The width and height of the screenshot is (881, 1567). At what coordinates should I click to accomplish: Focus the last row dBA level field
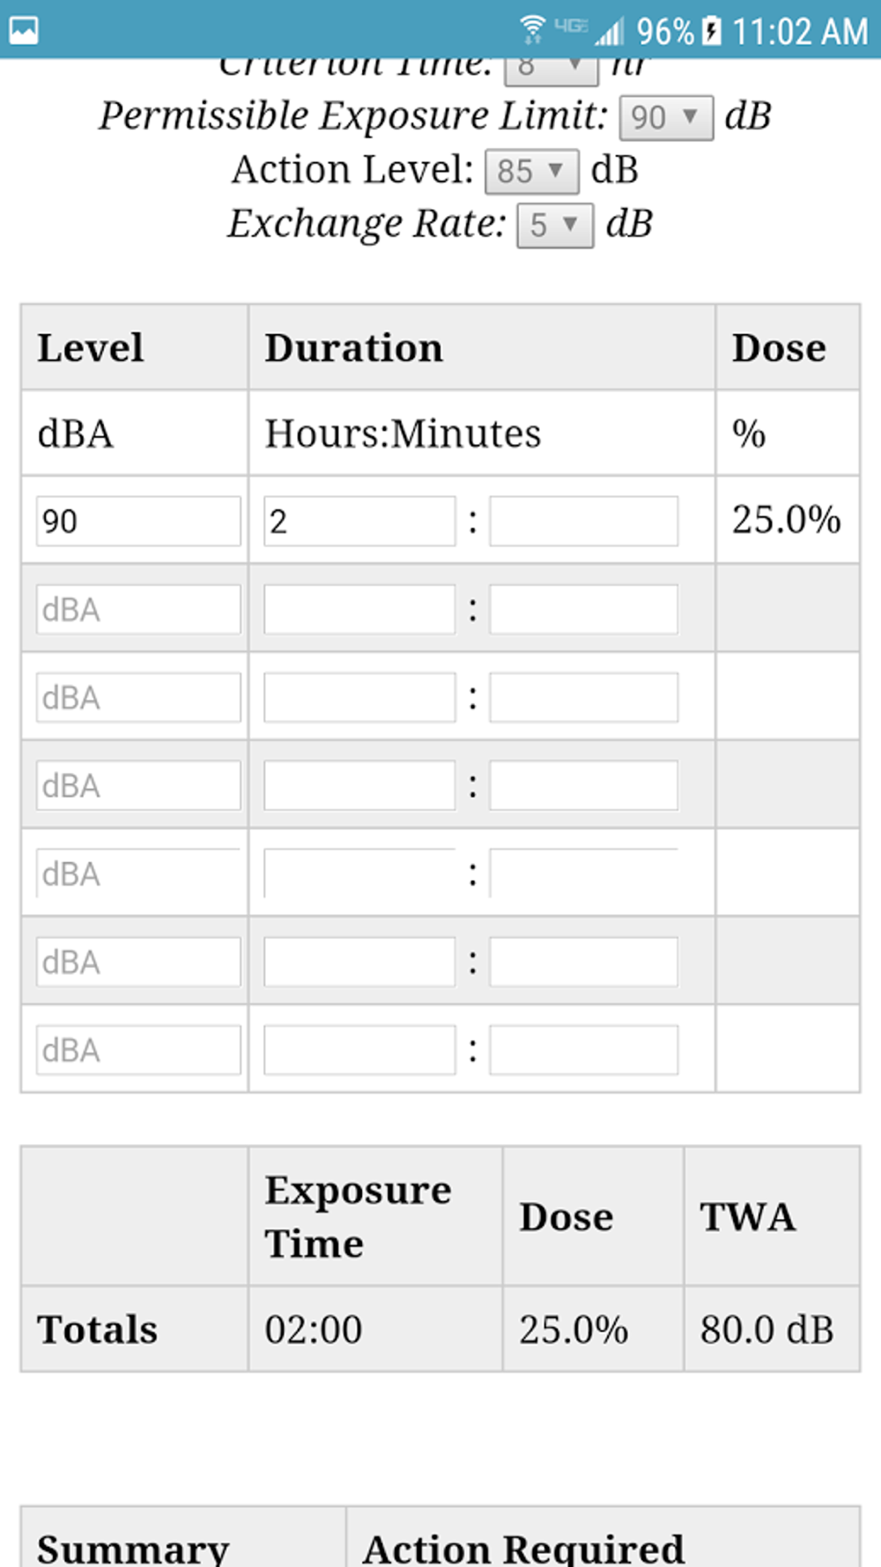(138, 1050)
